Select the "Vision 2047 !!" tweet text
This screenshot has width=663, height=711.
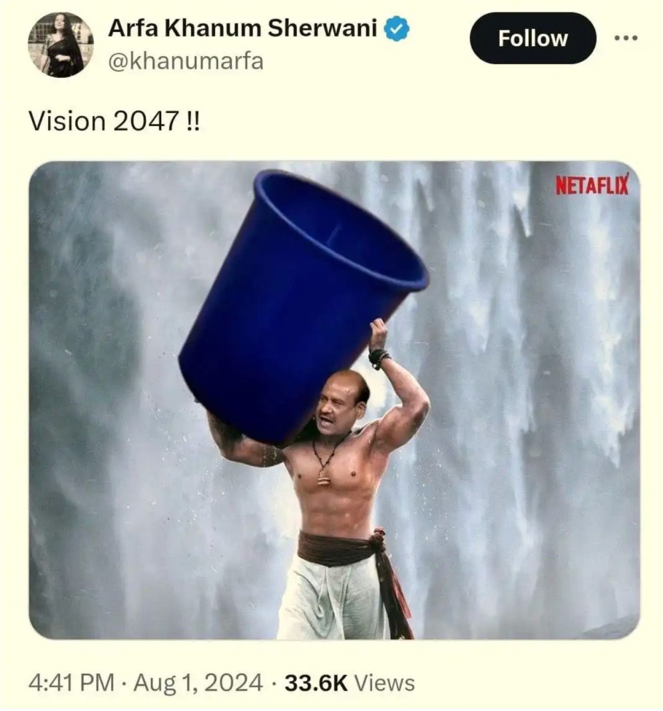click(x=113, y=122)
